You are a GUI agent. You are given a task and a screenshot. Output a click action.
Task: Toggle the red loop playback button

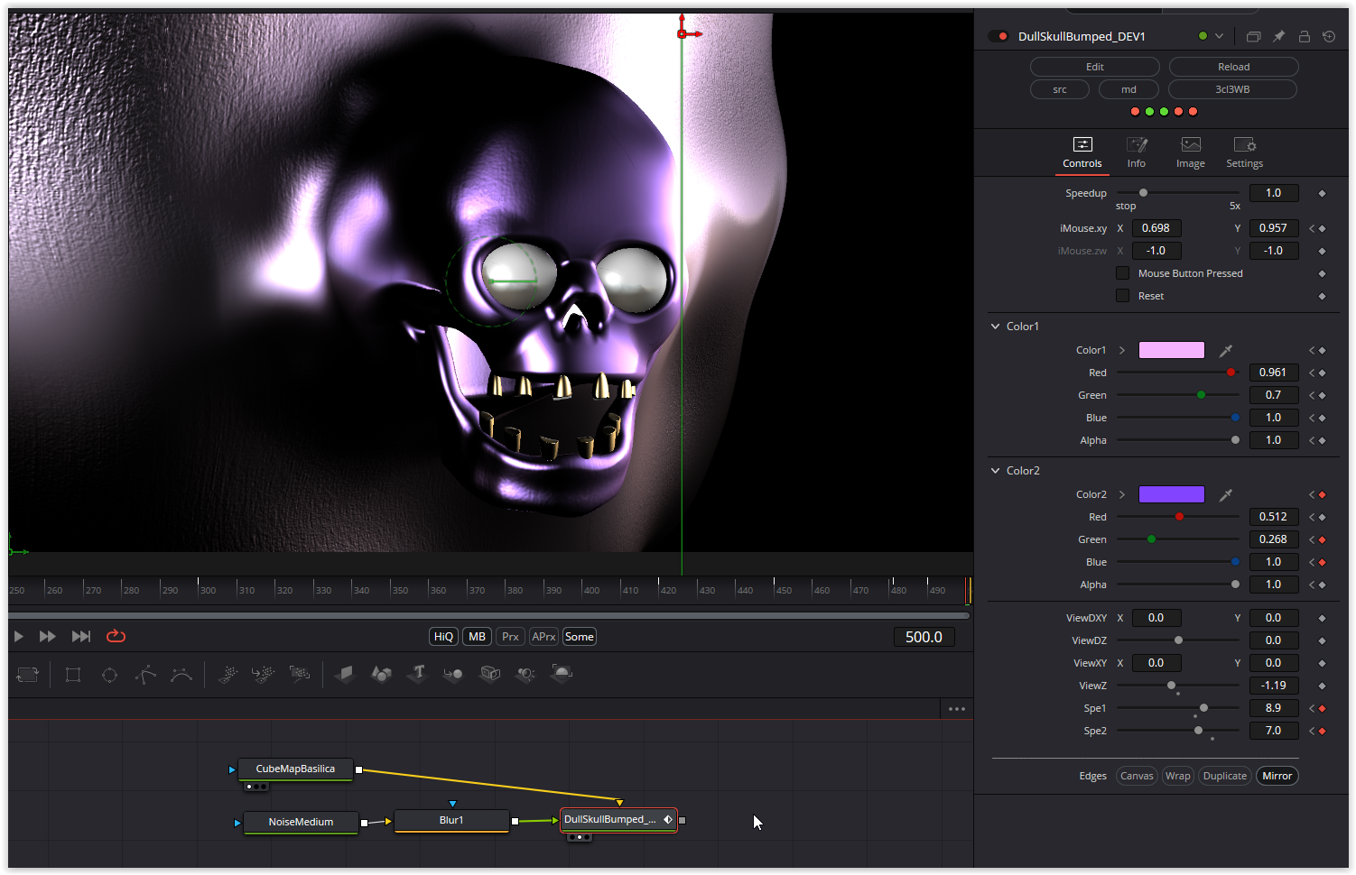click(116, 636)
